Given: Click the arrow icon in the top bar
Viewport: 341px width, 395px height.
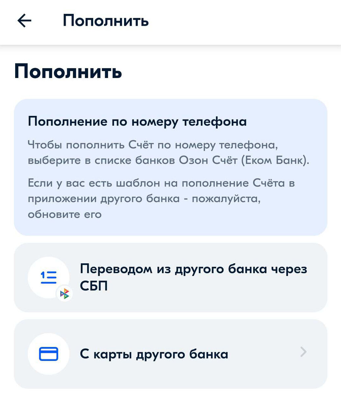Looking at the screenshot, I should (24, 21).
